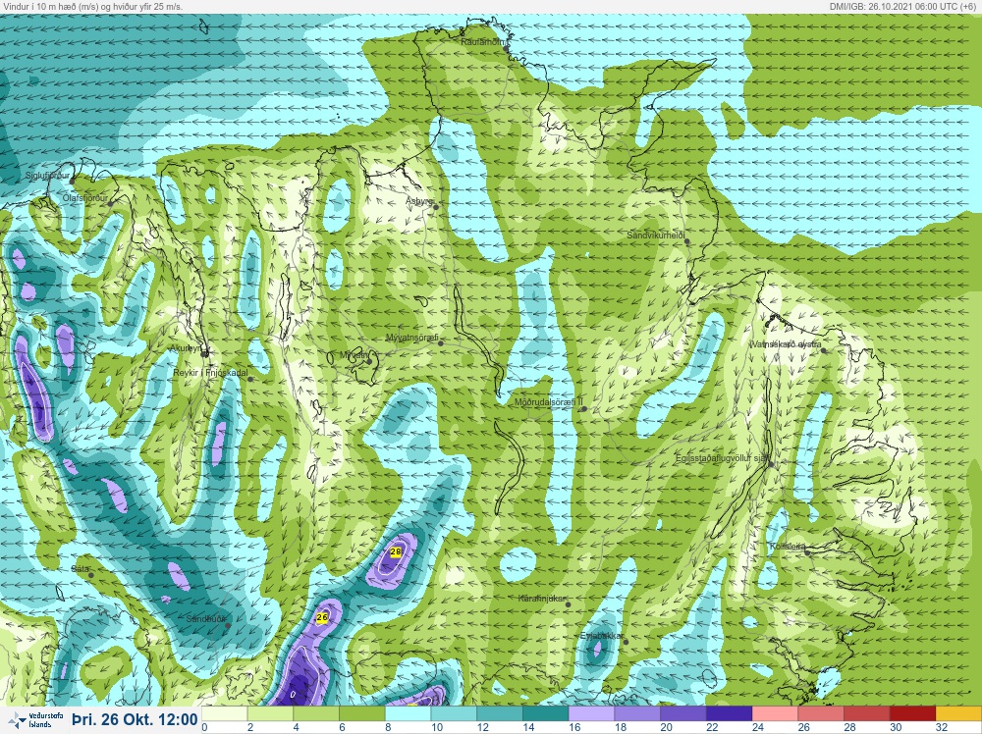Click the Mývatnsöræfi station label
The width and height of the screenshot is (982, 734).
pyautogui.click(x=411, y=338)
